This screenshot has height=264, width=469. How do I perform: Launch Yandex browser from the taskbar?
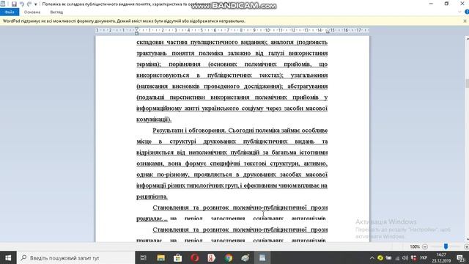pyautogui.click(x=212, y=257)
